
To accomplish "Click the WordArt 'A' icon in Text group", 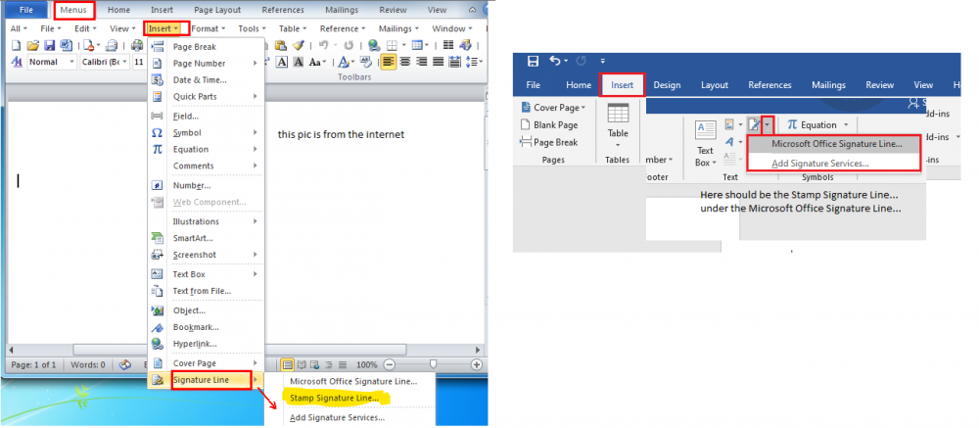I will tap(728, 142).
